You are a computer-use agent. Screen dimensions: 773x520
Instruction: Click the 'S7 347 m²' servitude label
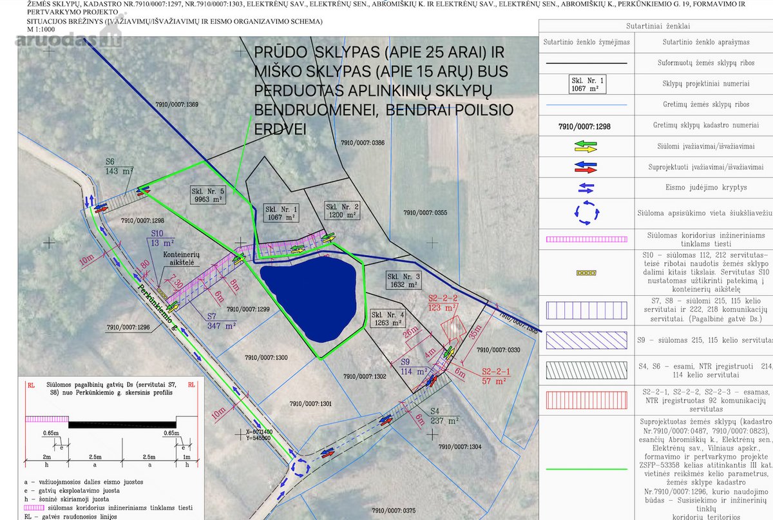coord(220,322)
